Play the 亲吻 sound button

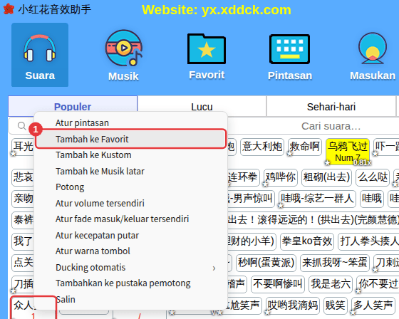coord(23,199)
